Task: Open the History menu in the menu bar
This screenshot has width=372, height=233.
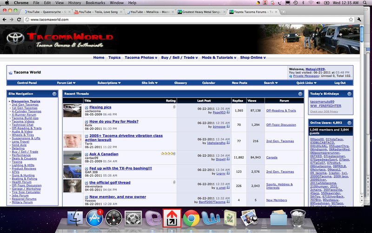Action: pos(74,3)
